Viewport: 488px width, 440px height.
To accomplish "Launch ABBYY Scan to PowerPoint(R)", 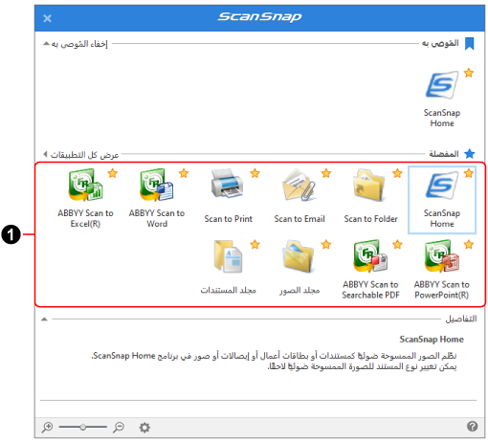I will coord(442,270).
